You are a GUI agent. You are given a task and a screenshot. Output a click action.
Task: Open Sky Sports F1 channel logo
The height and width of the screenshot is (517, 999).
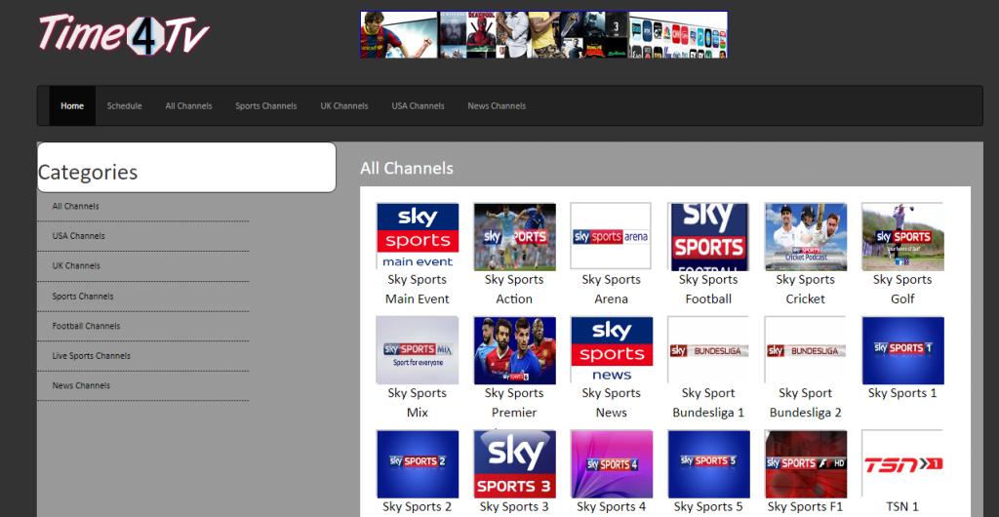[805, 463]
